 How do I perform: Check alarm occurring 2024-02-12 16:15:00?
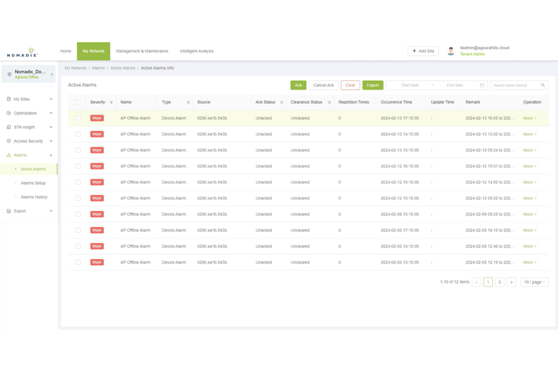78,166
